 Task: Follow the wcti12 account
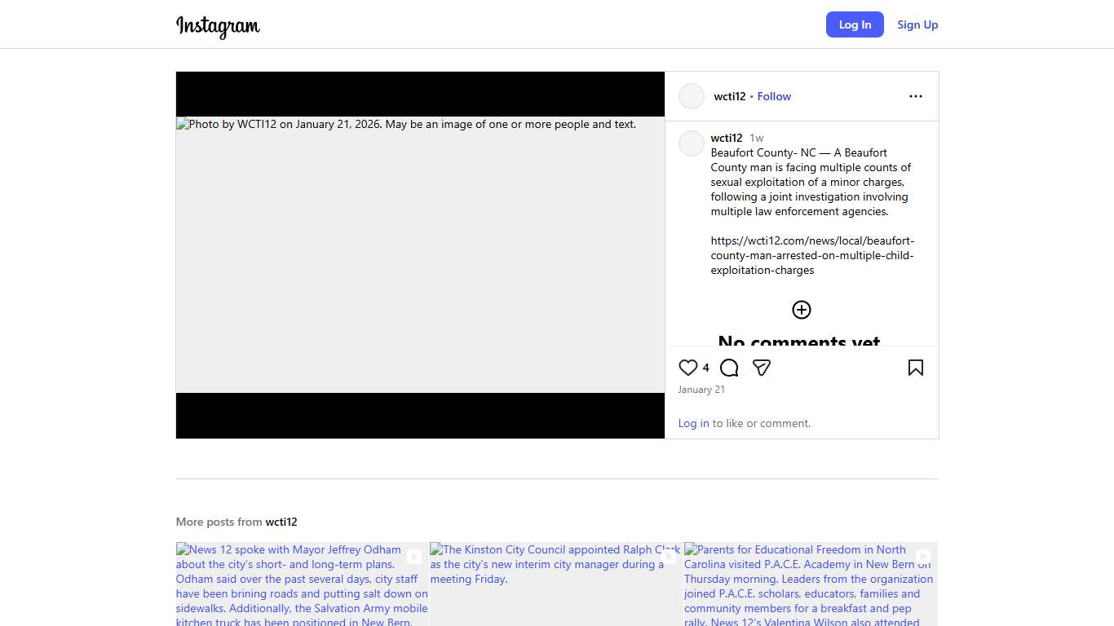click(x=774, y=96)
